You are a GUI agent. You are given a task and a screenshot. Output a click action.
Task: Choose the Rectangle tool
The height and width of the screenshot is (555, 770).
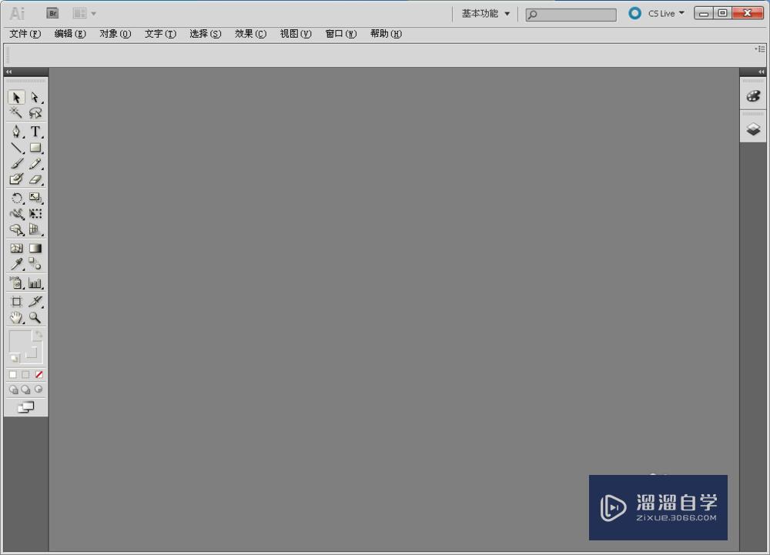click(x=35, y=148)
